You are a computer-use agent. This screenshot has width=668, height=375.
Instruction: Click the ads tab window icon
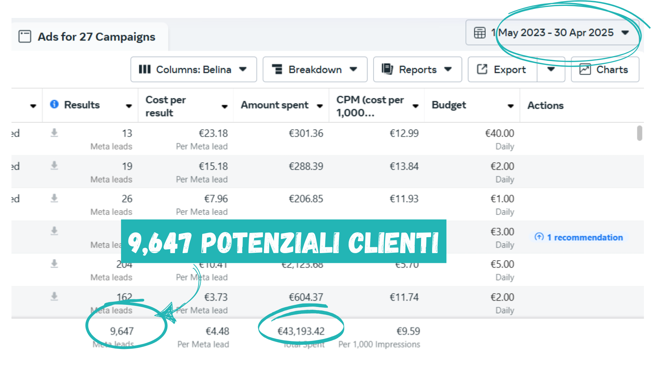(25, 36)
